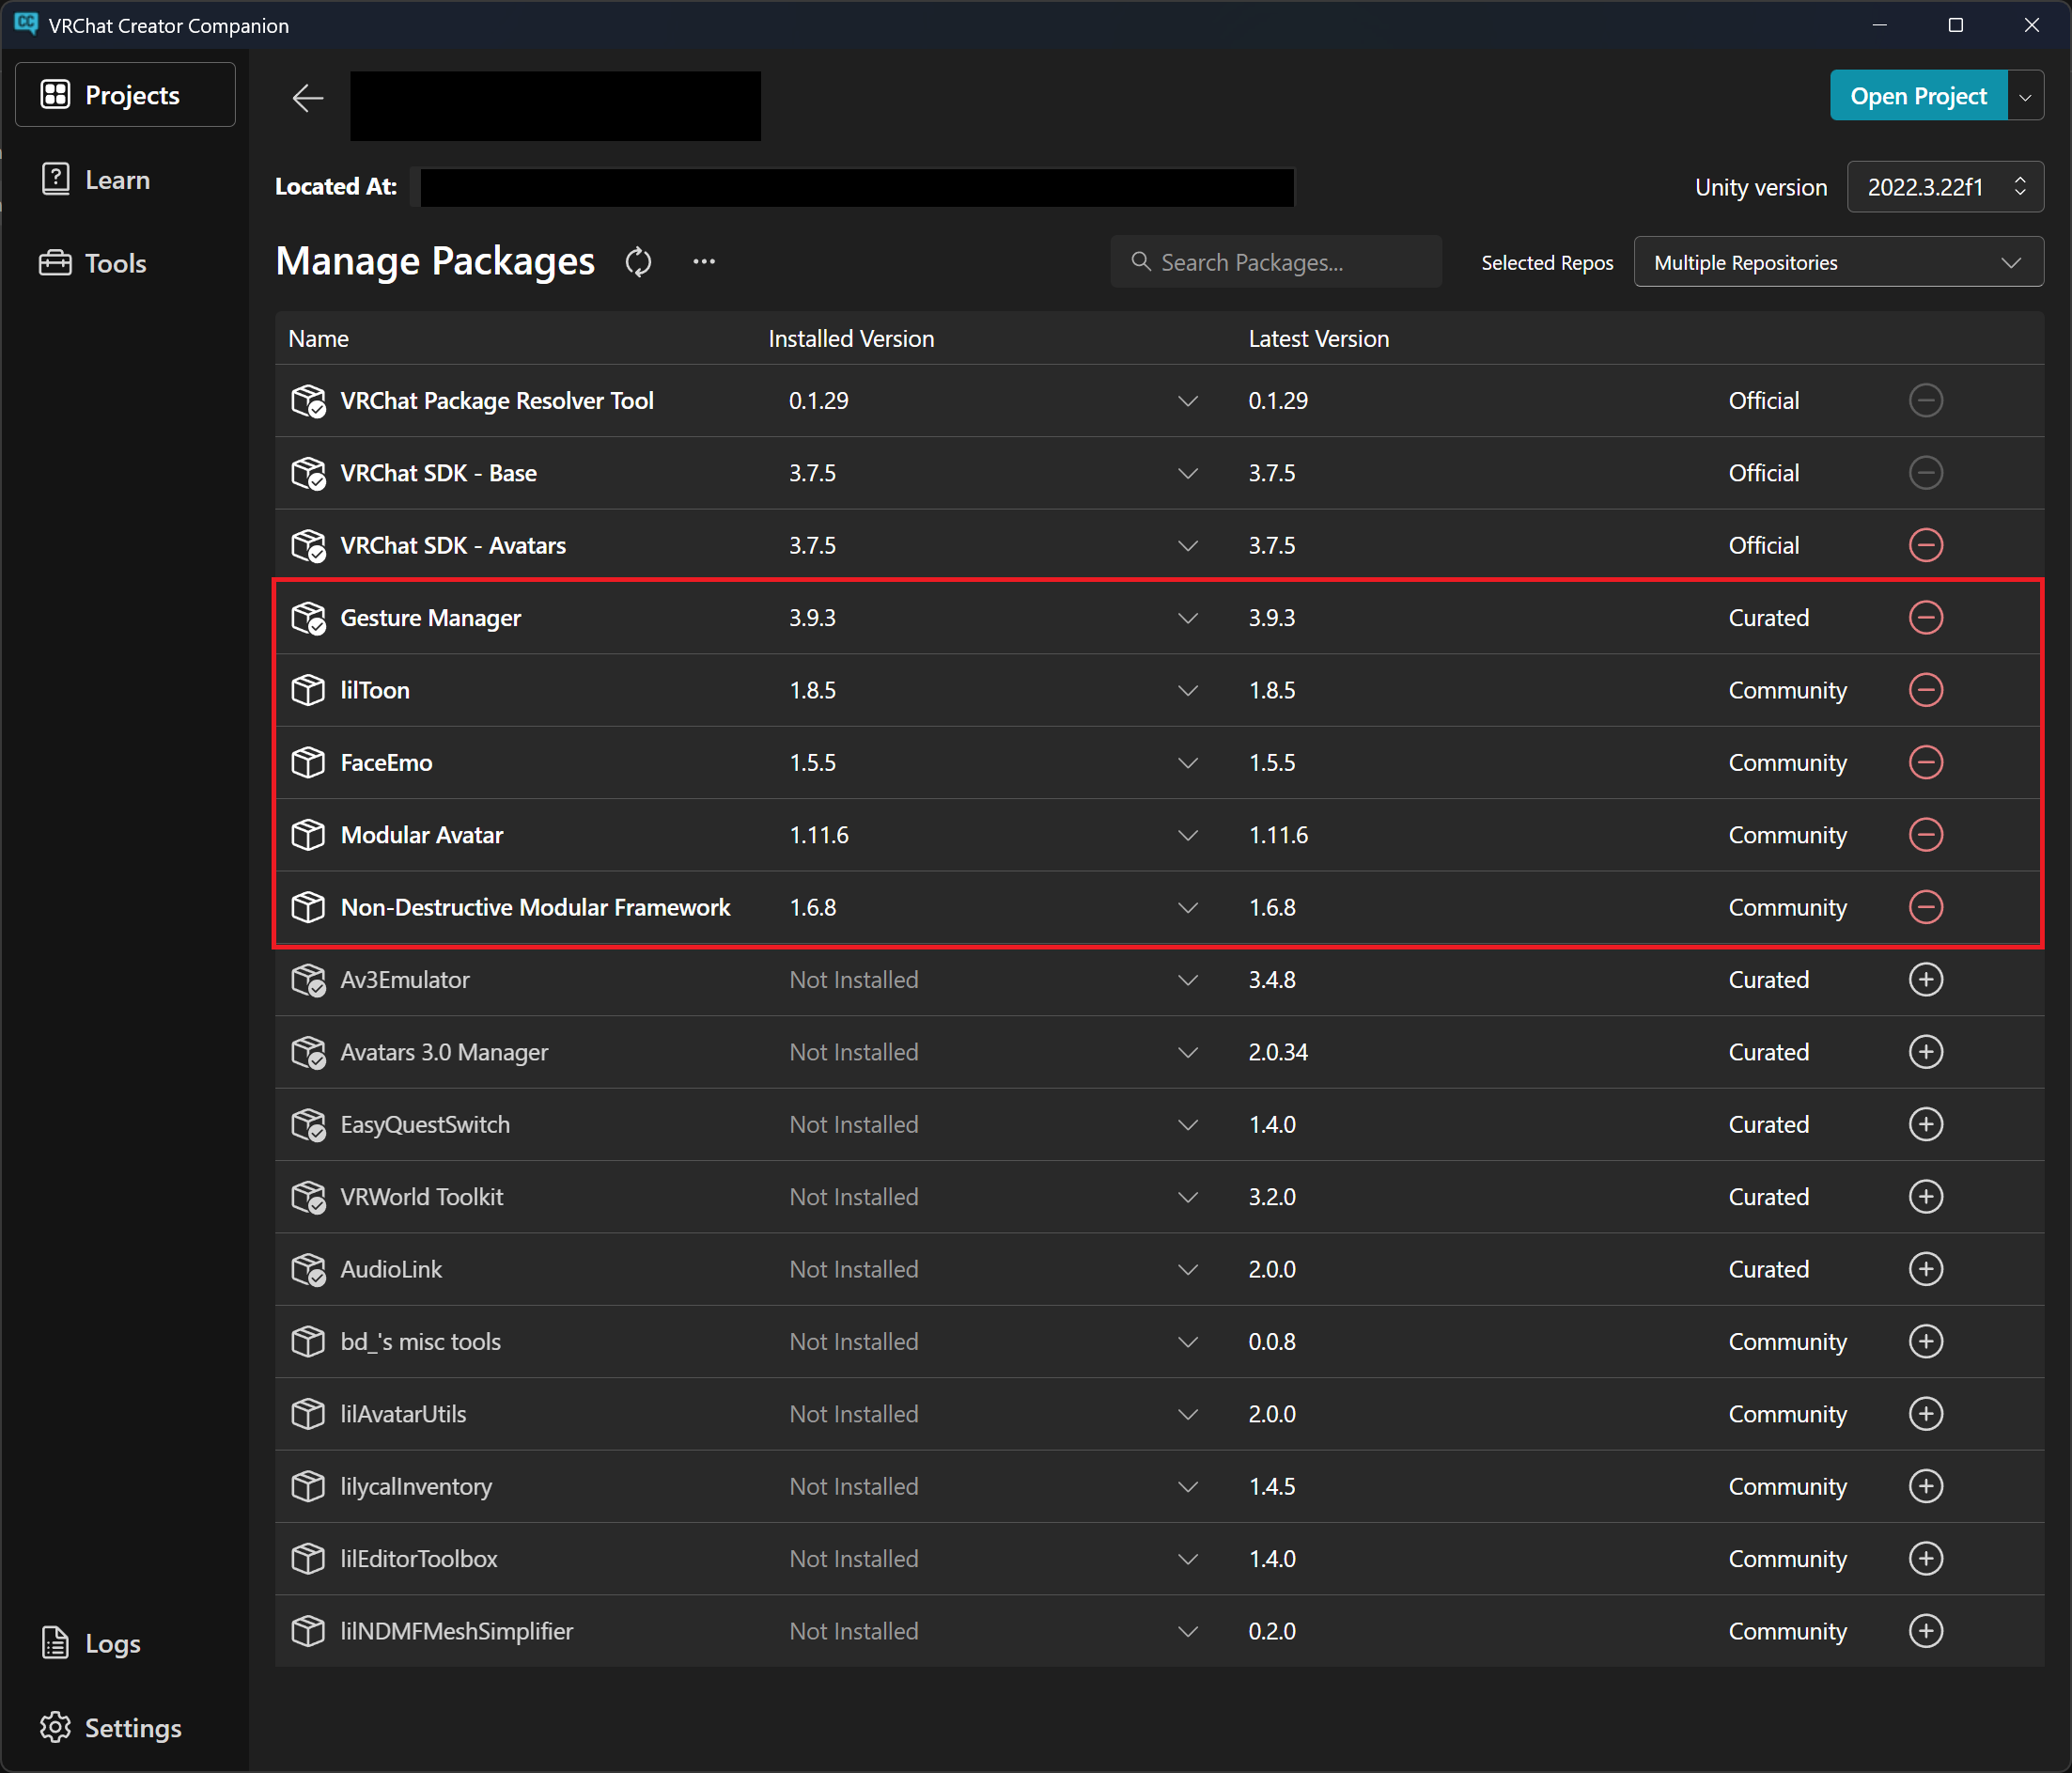
Task: Remove the Modular Avatar package
Action: [x=1925, y=835]
